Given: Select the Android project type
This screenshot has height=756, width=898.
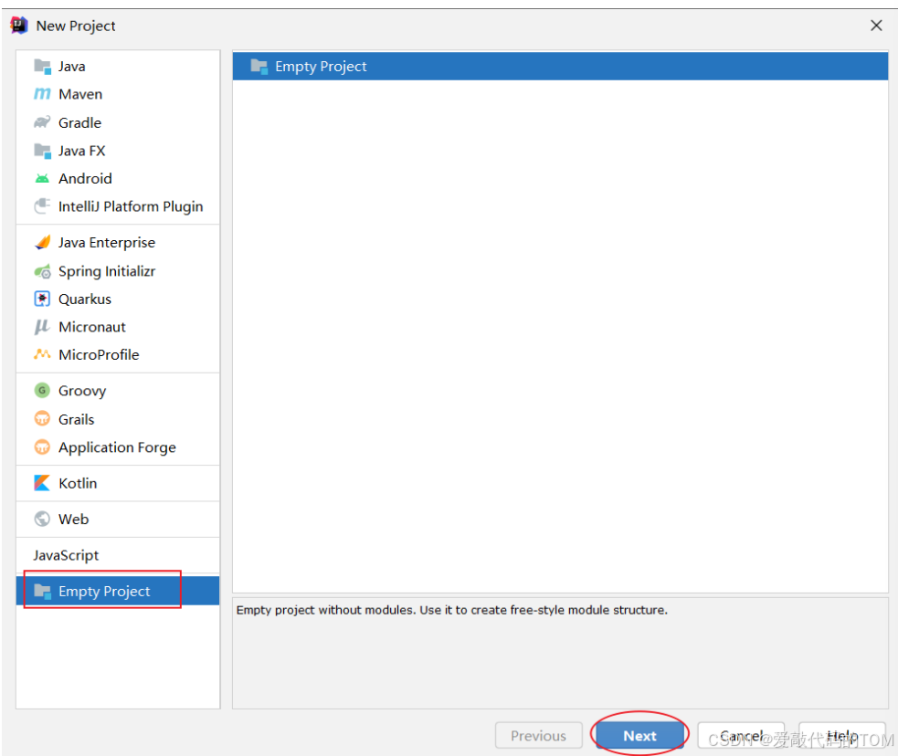Looking at the screenshot, I should coord(85,179).
